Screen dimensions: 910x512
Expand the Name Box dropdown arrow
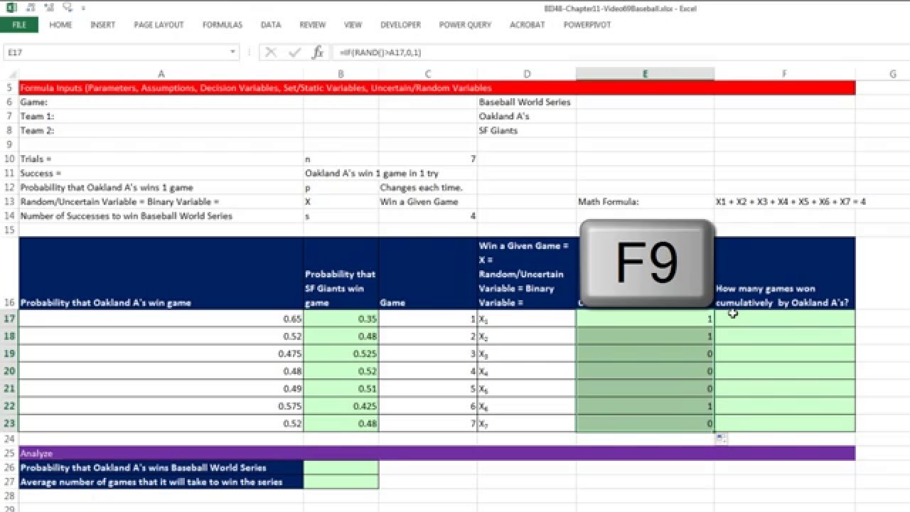[x=232, y=52]
